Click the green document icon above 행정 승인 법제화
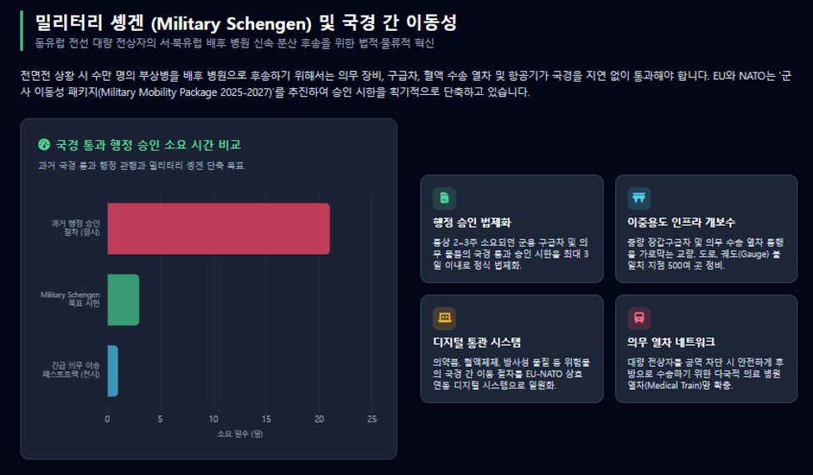The height and width of the screenshot is (475, 813). (444, 197)
